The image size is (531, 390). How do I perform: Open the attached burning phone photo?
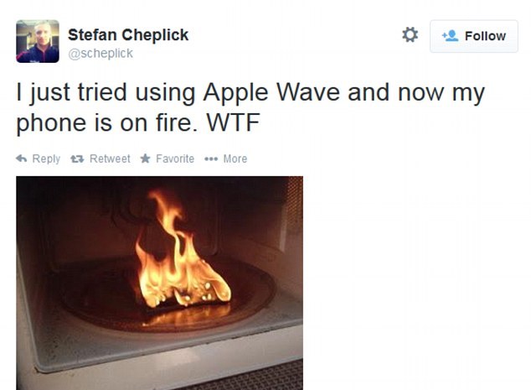coord(159,283)
